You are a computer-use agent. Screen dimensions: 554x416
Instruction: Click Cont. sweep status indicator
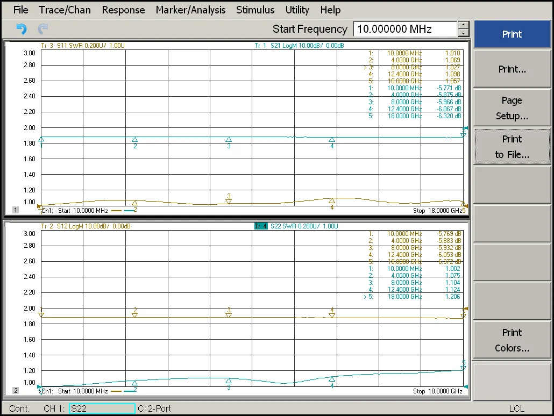[x=19, y=408]
